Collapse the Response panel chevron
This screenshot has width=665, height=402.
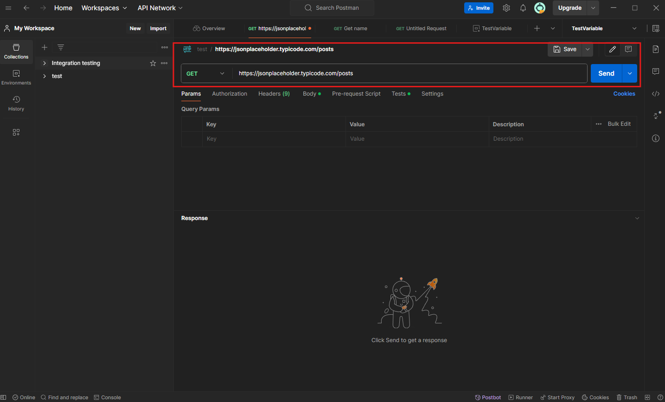tap(637, 218)
